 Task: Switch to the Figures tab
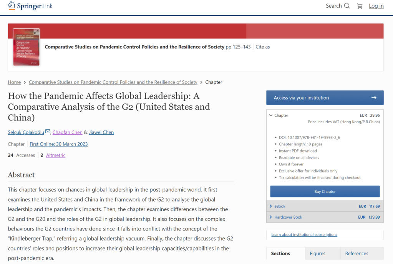pyautogui.click(x=317, y=253)
